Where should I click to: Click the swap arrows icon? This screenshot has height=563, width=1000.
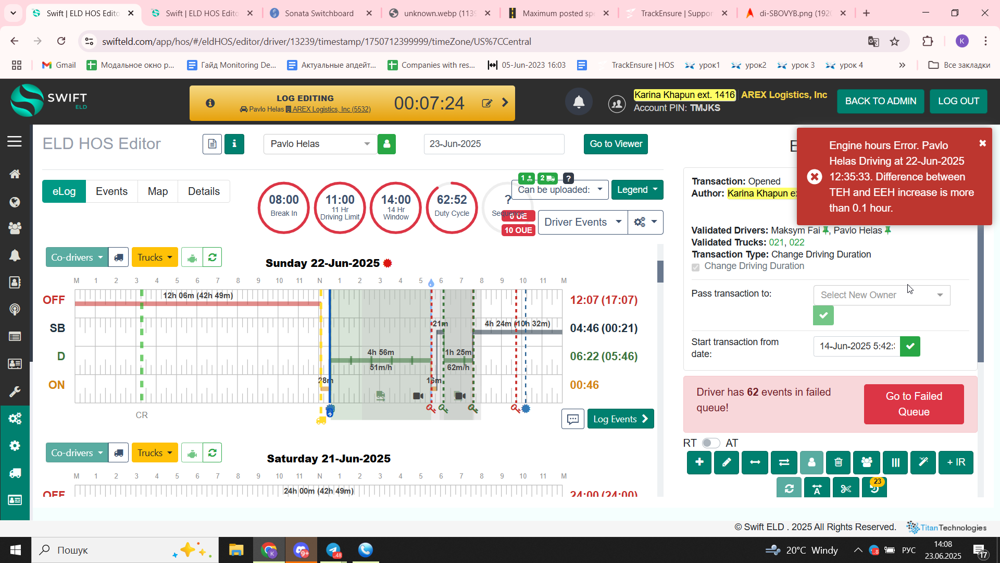(x=784, y=462)
